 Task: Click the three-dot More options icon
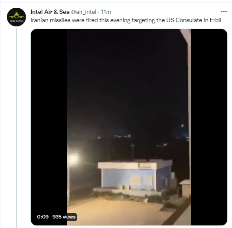click(224, 12)
